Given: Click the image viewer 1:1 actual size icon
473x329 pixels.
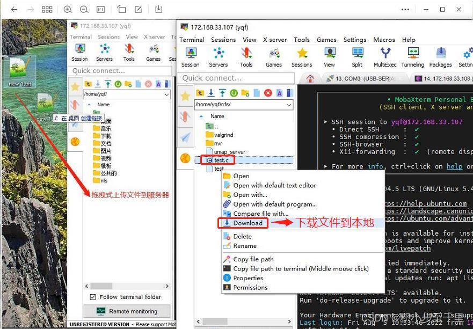Looking at the screenshot, I should click(x=100, y=9).
